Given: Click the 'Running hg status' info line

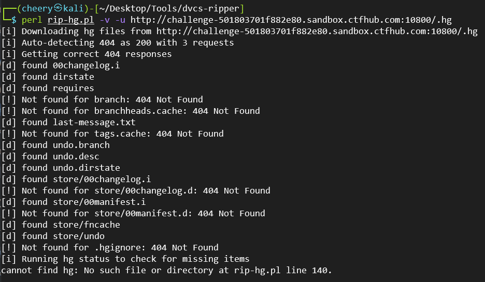Looking at the screenshot, I should (x=125, y=259).
